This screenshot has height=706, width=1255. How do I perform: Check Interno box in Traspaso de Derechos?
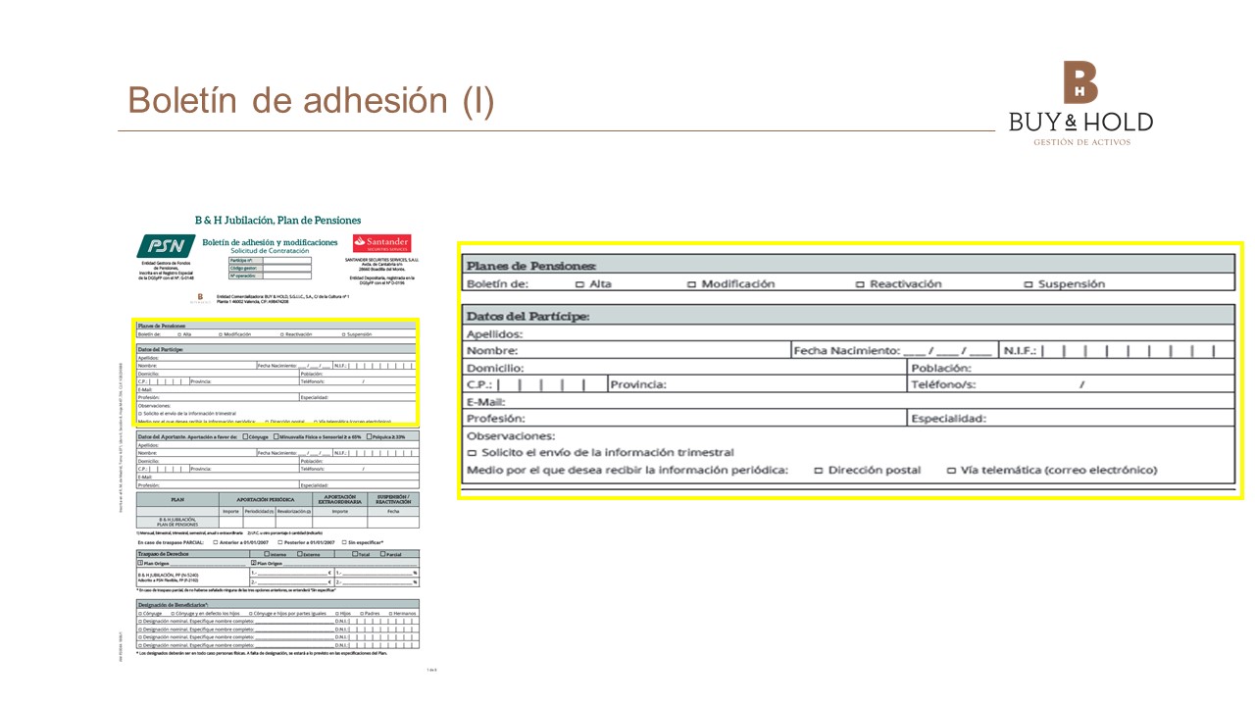pyautogui.click(x=267, y=554)
